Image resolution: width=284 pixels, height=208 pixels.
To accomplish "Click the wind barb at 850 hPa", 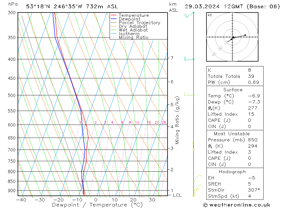I will [198, 178].
